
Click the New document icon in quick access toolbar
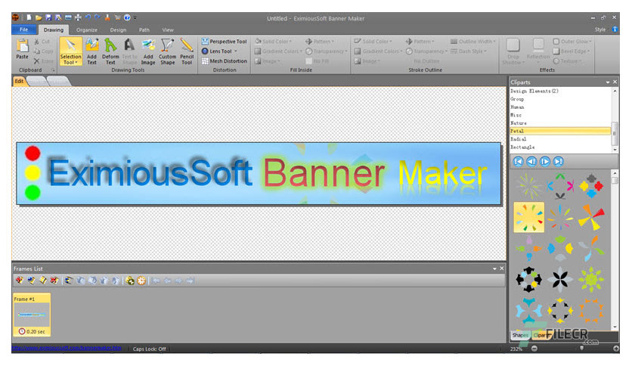point(29,17)
